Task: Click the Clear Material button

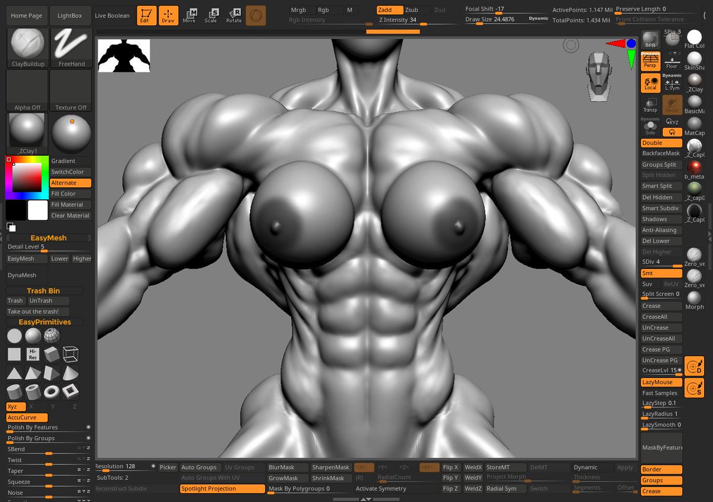Action: coord(71,216)
